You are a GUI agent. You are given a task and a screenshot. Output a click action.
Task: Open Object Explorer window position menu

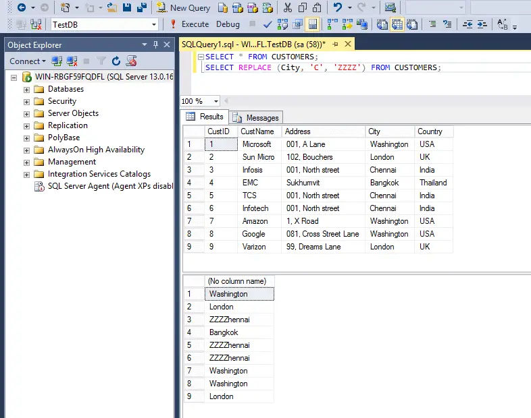tap(145, 44)
